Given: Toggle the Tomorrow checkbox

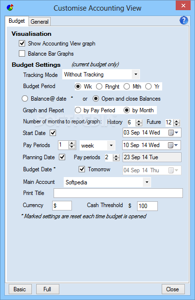Looking at the screenshot, I should [x=82, y=169].
